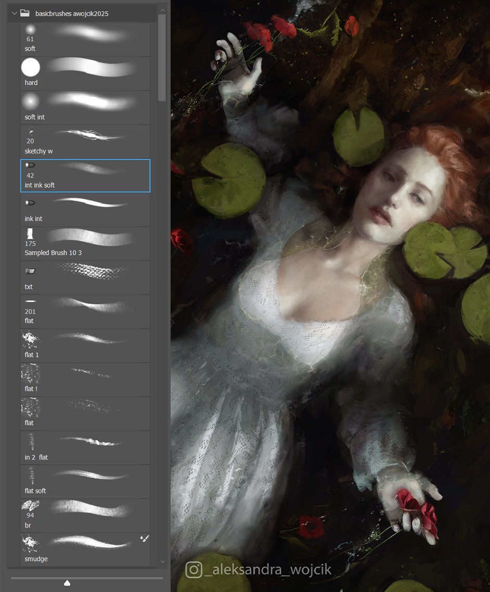Click the brush panel vertical scrollbar thumb
This screenshot has height=592, width=490.
[162, 58]
